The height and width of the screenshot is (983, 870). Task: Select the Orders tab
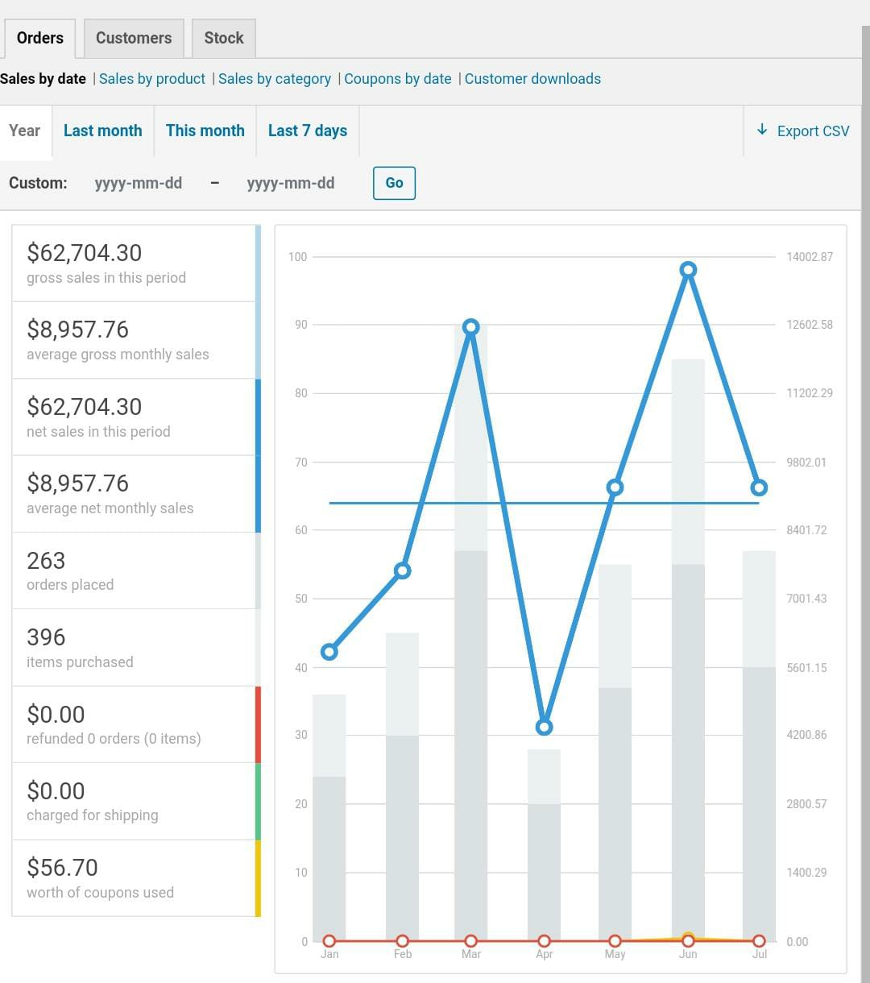click(x=40, y=38)
